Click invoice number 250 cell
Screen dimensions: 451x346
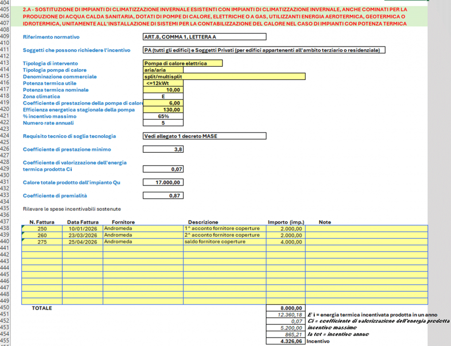(42, 229)
